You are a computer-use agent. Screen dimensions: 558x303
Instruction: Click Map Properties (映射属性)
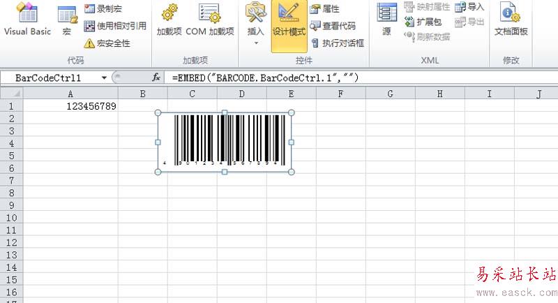(427, 6)
